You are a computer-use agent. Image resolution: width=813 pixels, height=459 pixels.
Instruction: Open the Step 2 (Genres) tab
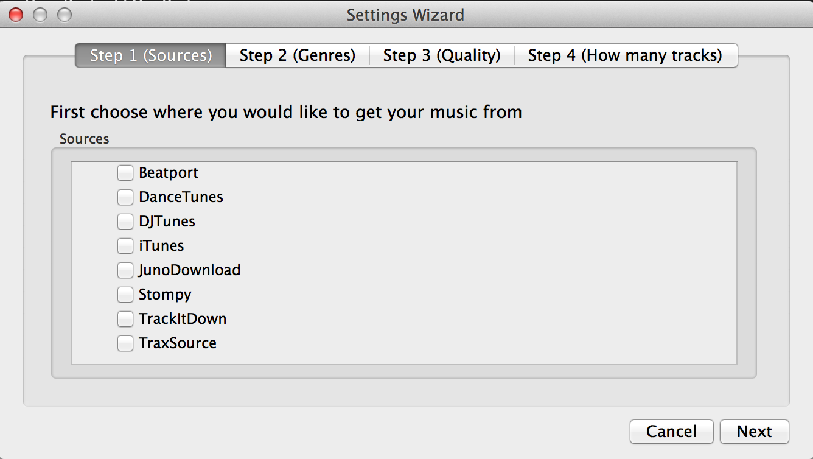(298, 55)
